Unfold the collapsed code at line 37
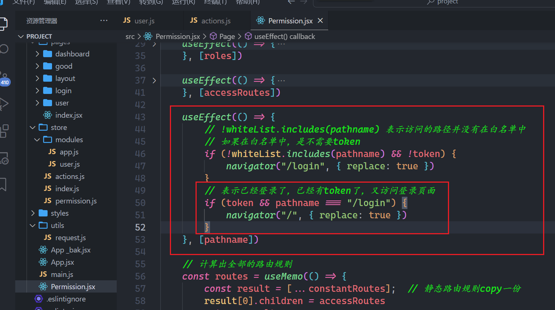This screenshot has height=310, width=555. 154,81
